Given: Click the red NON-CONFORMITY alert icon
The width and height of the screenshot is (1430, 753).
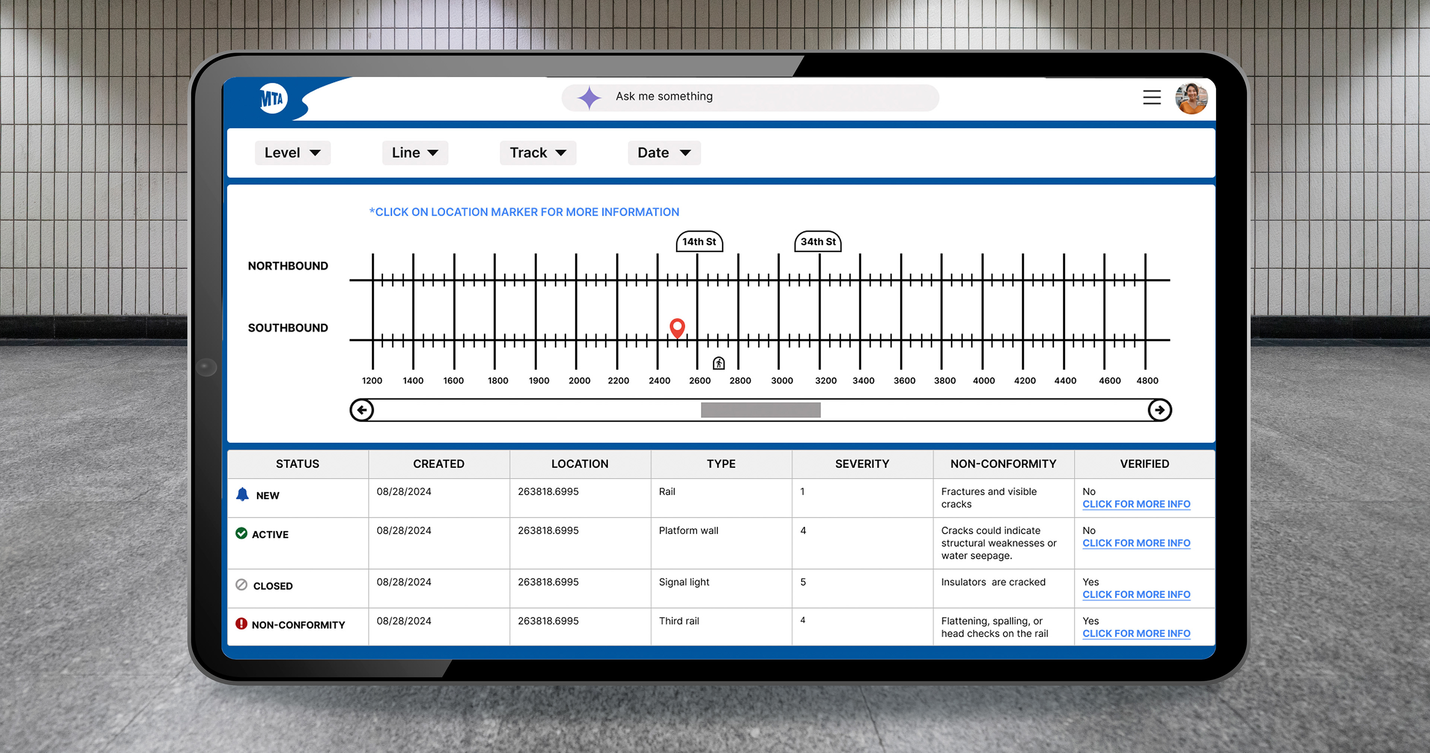Looking at the screenshot, I should 241,624.
